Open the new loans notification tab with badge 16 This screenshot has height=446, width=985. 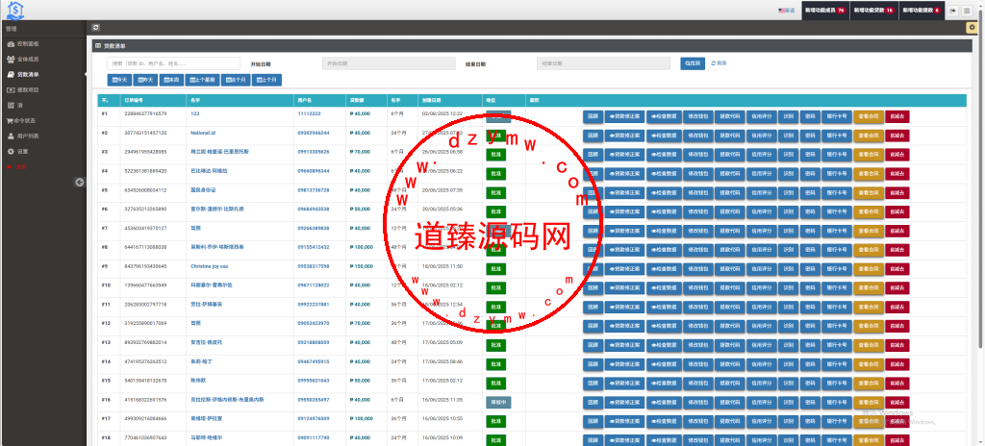click(x=874, y=11)
